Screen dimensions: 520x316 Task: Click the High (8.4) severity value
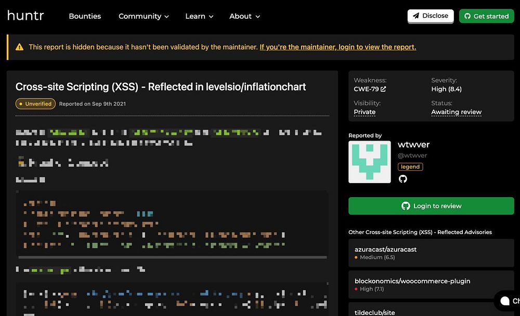coord(446,89)
